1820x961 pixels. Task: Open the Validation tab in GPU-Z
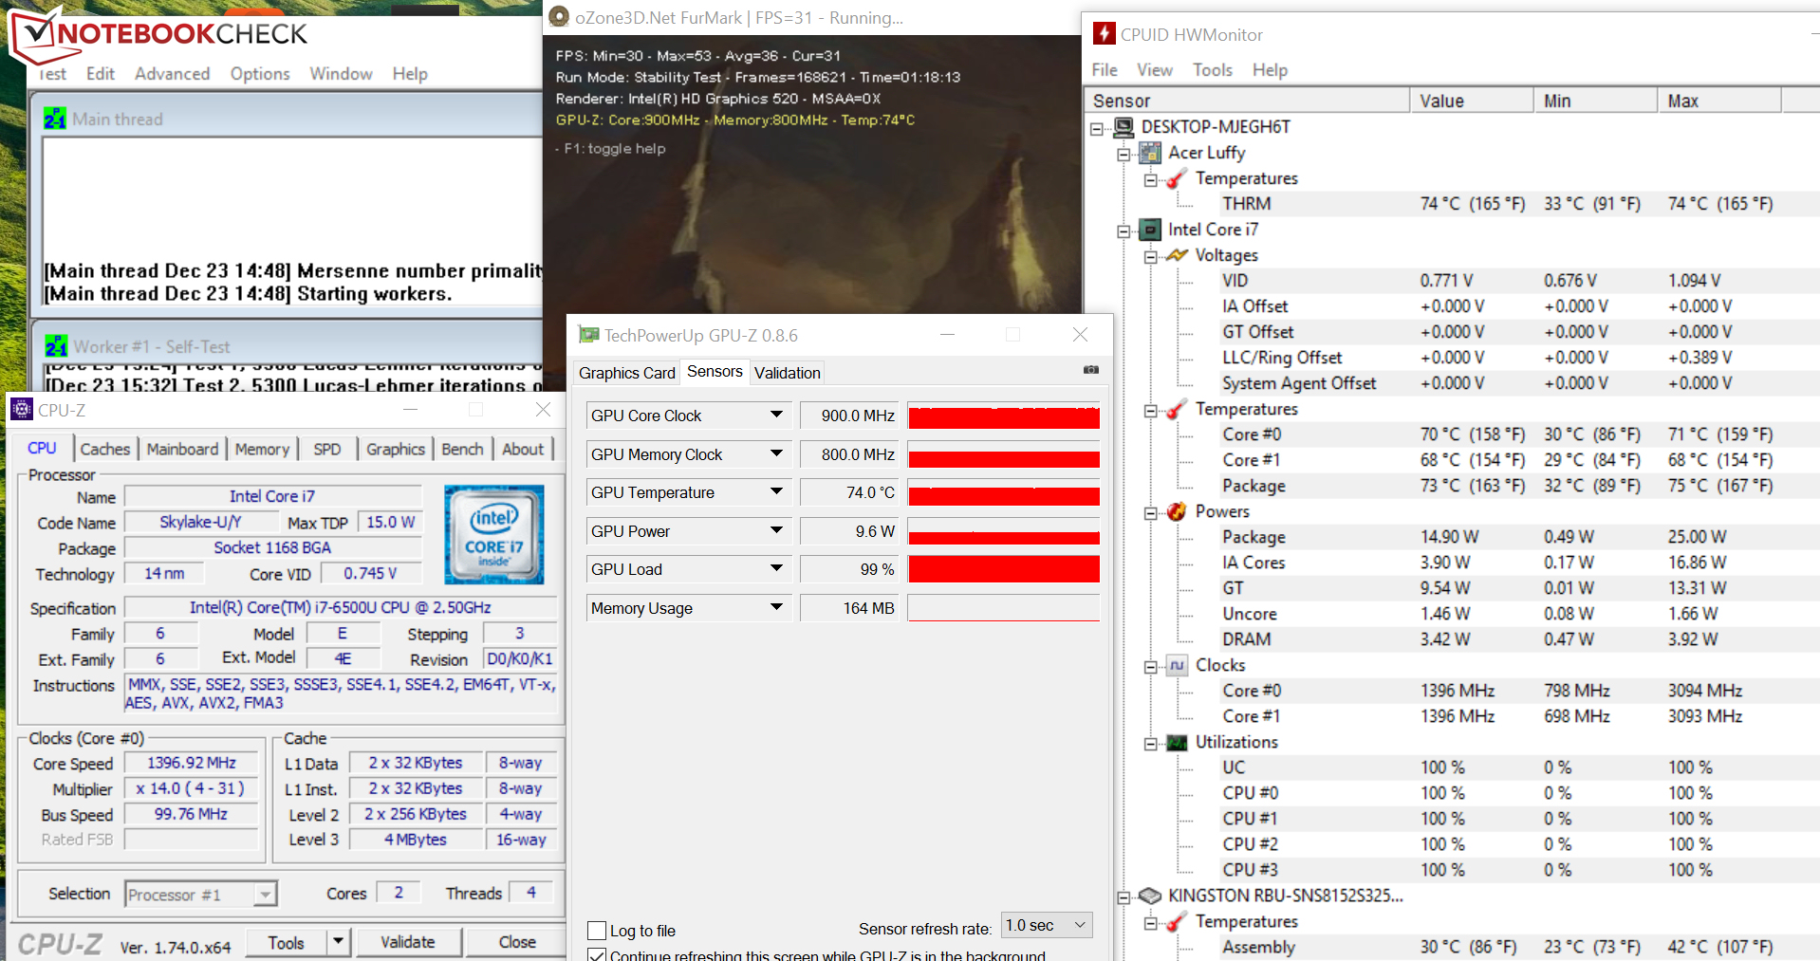[x=788, y=373]
